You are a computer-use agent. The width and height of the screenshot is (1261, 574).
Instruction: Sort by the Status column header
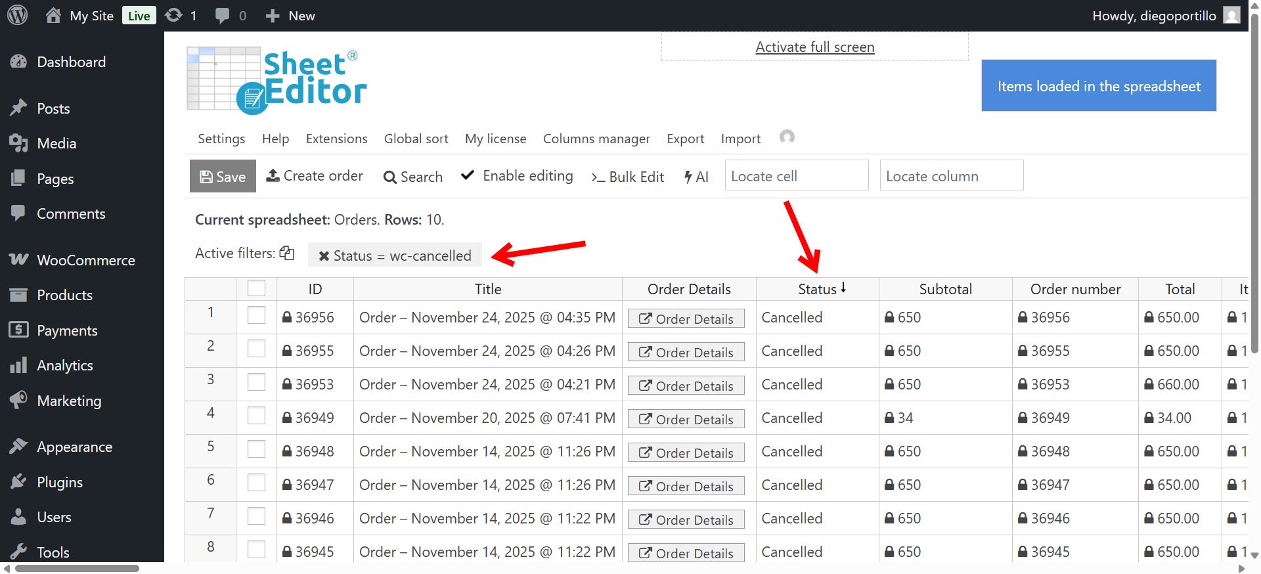[x=817, y=289]
